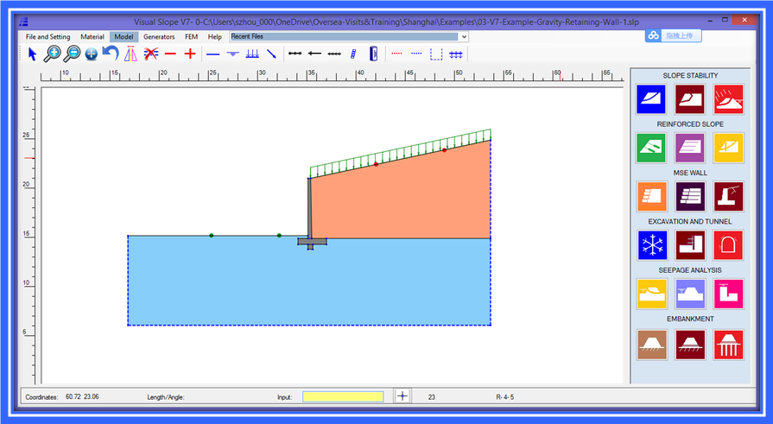Click the zoom out magnifier icon

coord(72,54)
